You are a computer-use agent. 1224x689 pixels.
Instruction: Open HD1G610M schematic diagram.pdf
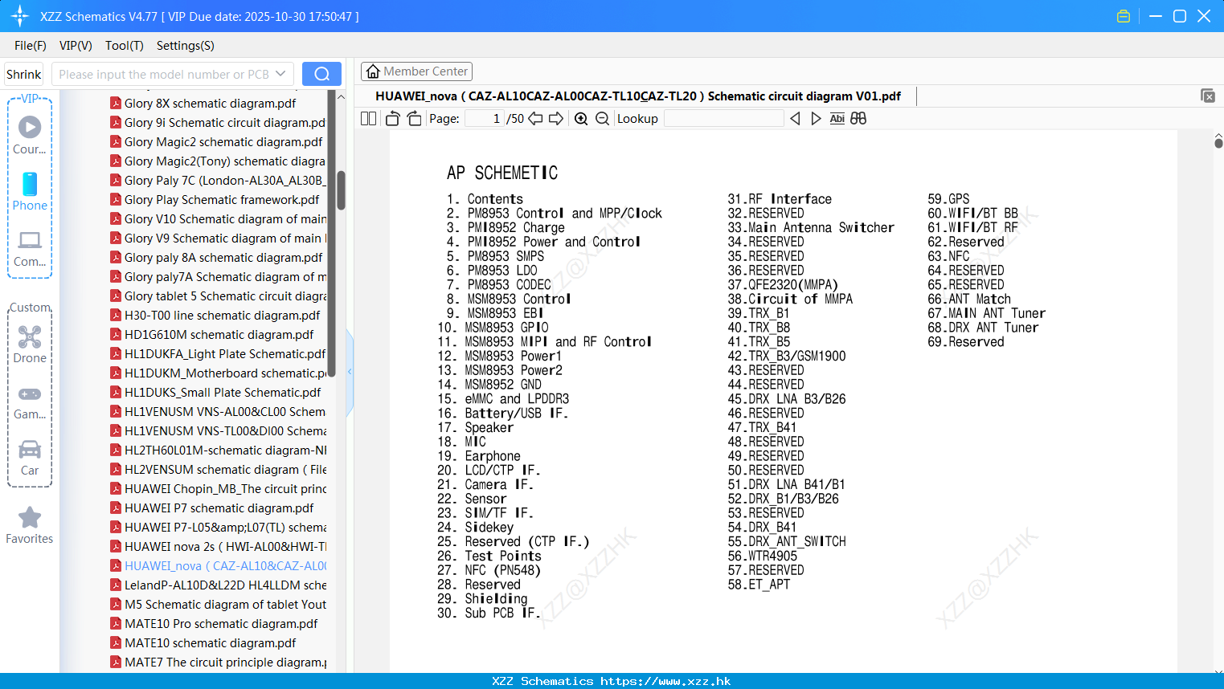(211, 334)
